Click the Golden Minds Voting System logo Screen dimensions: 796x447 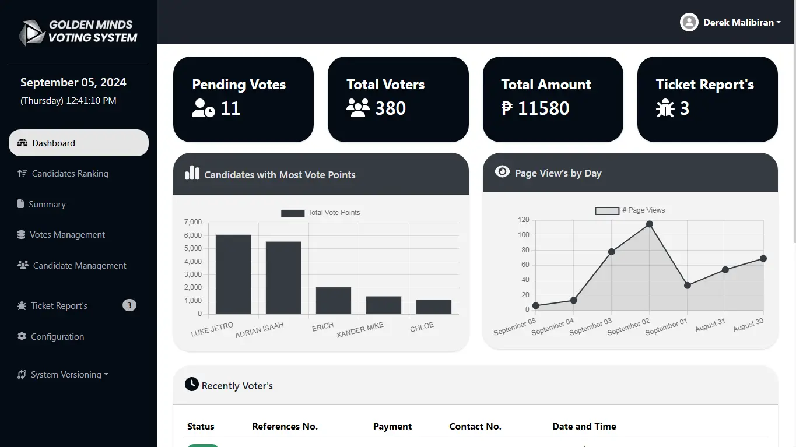tap(78, 32)
